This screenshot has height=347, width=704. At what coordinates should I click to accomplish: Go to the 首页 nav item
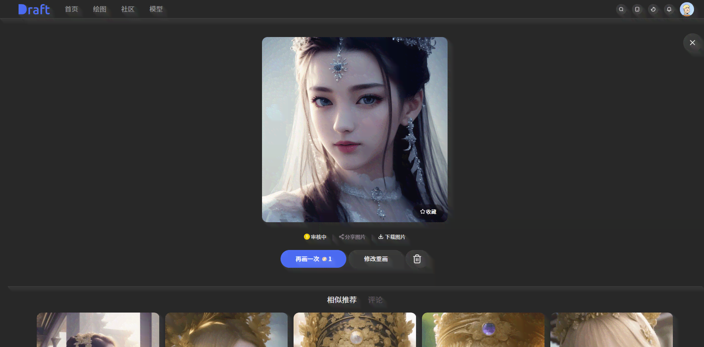coord(71,9)
